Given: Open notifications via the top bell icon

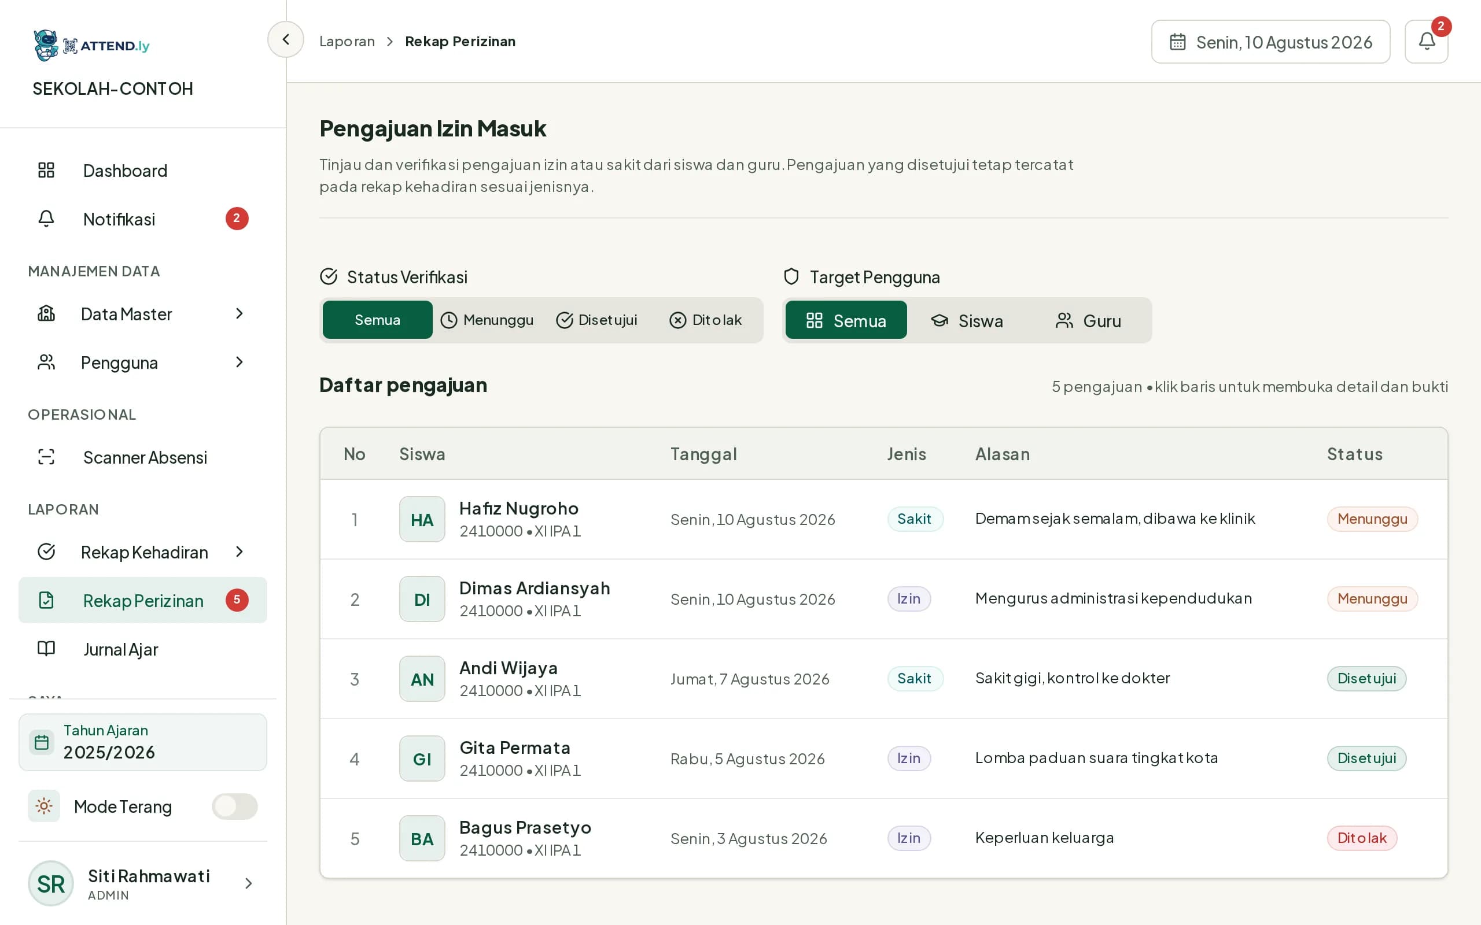Looking at the screenshot, I should click(1426, 42).
